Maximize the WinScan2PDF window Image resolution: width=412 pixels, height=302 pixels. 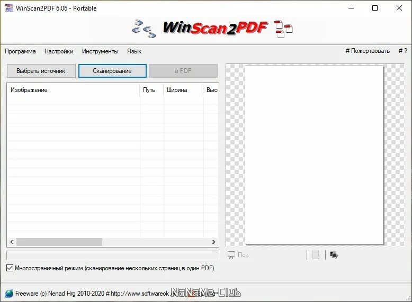tap(375, 8)
